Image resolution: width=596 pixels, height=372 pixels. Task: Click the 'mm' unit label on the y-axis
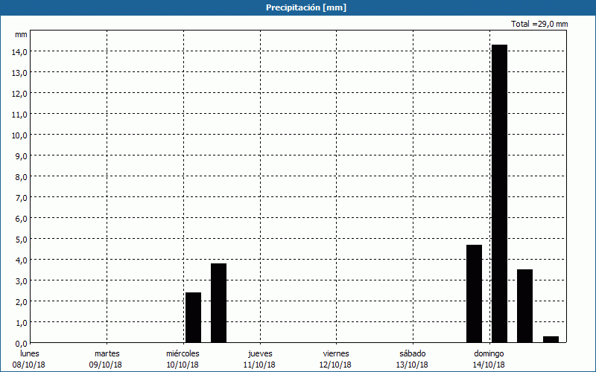(21, 34)
